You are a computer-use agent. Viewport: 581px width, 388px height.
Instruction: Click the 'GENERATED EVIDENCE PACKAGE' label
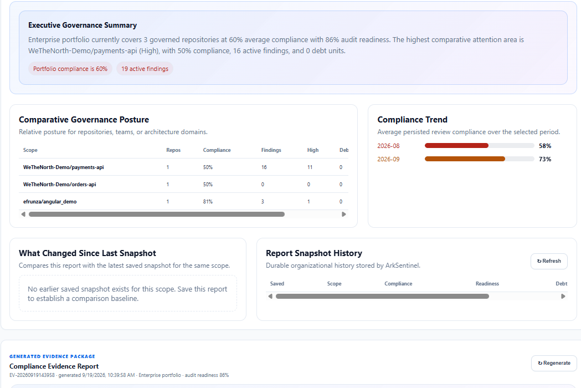point(52,356)
